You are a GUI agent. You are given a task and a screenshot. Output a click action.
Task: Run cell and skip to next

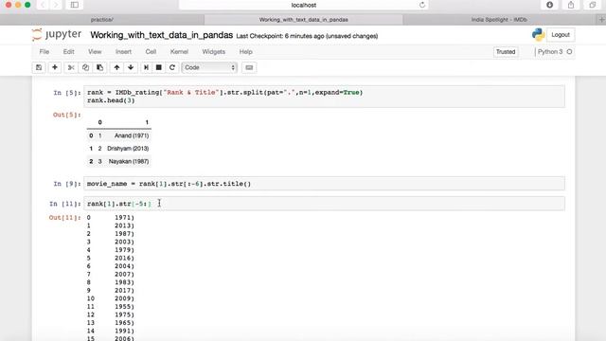coord(146,67)
